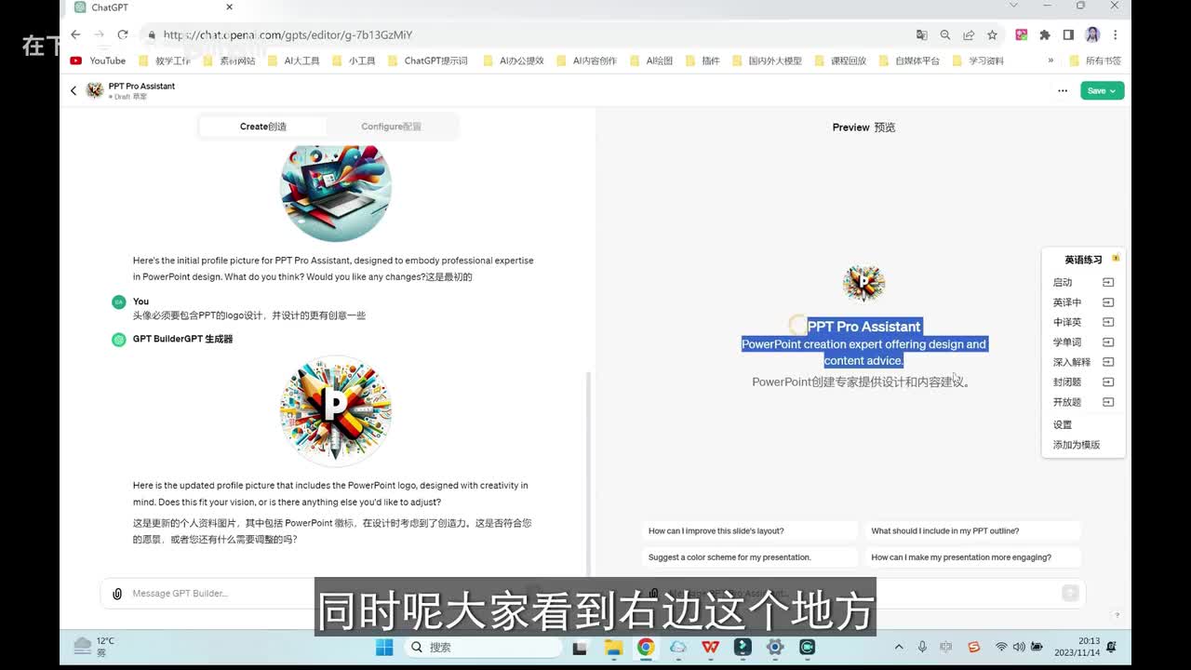The height and width of the screenshot is (670, 1191).
Task: Expand the Save dropdown button
Action: coord(1103,90)
